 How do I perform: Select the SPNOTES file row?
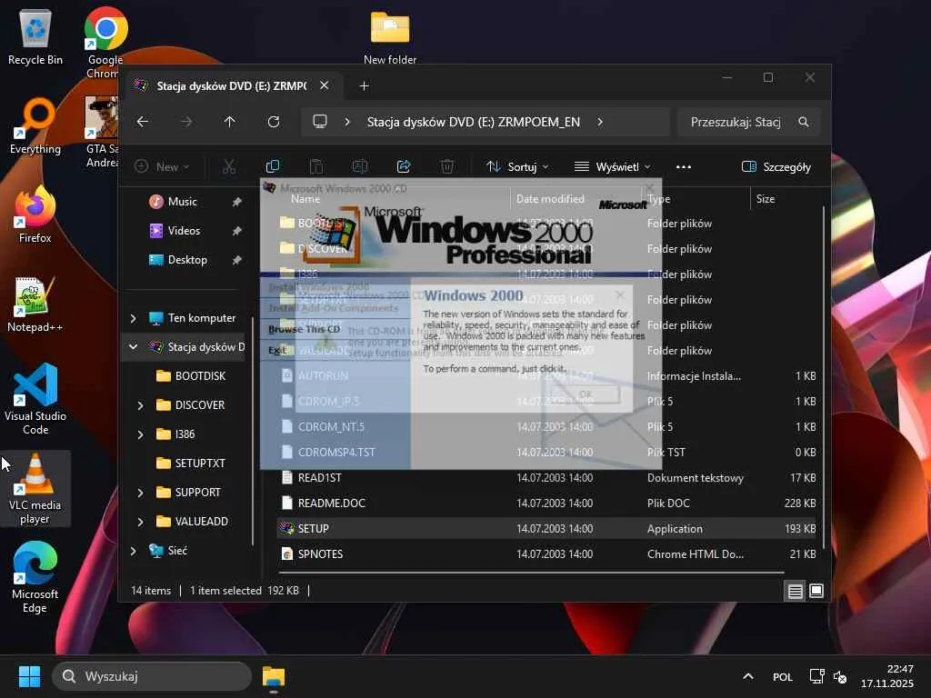click(x=546, y=553)
